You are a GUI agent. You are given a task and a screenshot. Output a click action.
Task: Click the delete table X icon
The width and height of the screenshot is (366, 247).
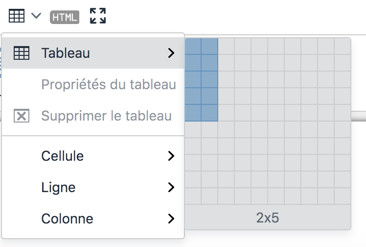[x=22, y=116]
